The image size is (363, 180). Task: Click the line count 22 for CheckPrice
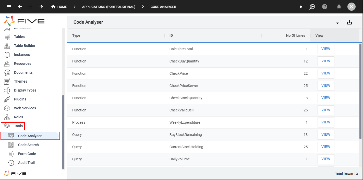coord(306,73)
